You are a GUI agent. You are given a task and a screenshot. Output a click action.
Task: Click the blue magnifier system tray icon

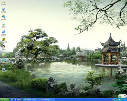tap(114, 100)
